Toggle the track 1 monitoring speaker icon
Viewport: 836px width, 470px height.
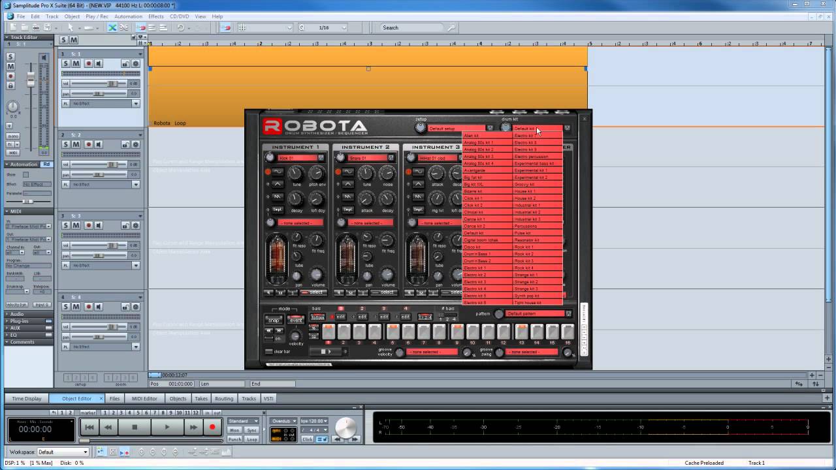pyautogui.click(x=99, y=63)
